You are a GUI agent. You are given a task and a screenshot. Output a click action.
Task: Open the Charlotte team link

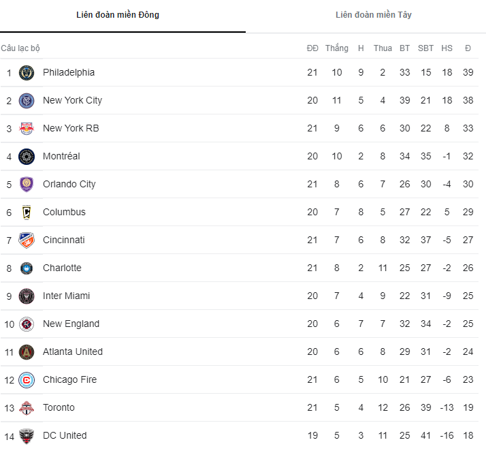tap(62, 268)
